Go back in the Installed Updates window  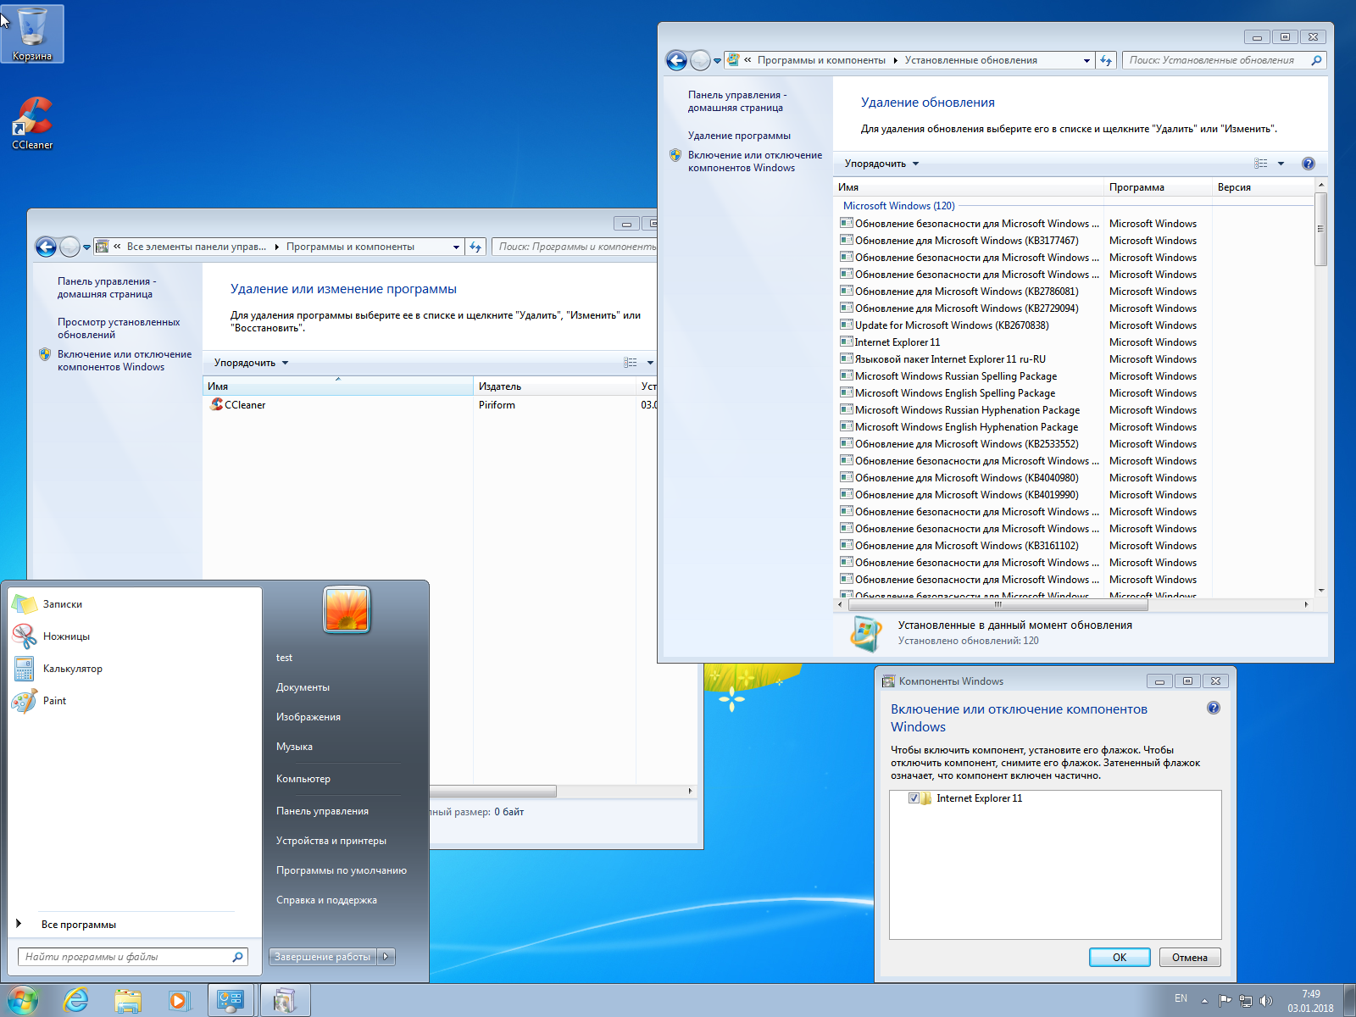[676, 60]
